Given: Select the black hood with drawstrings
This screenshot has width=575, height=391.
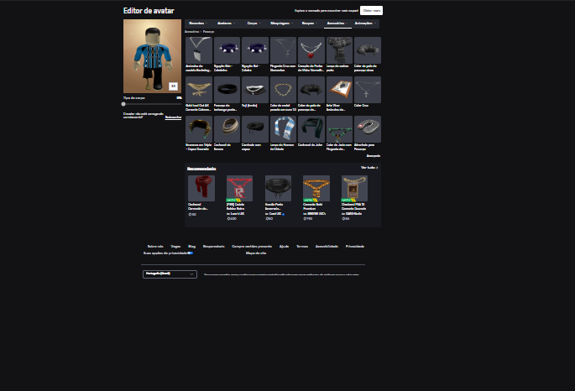Looking at the screenshot, I should 255,129.
